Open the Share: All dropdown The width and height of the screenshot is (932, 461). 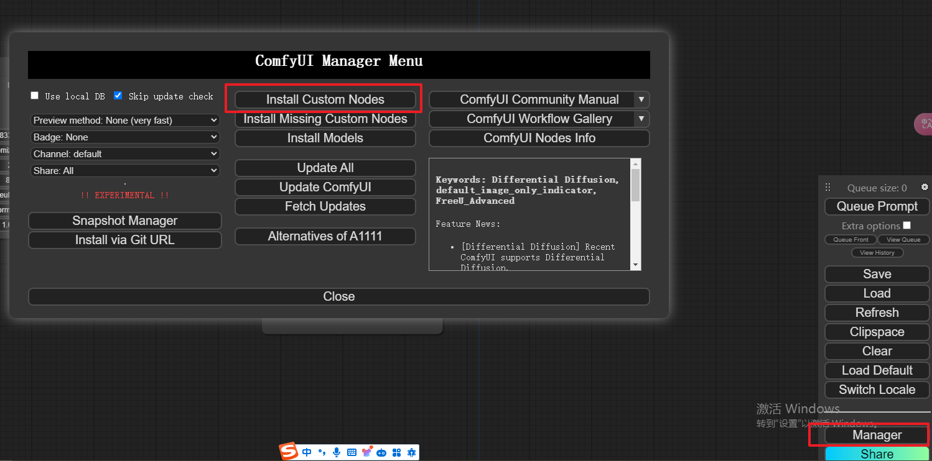tap(125, 170)
